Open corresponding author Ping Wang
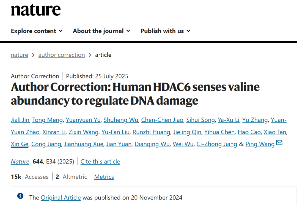The image size is (297, 205). (260, 144)
